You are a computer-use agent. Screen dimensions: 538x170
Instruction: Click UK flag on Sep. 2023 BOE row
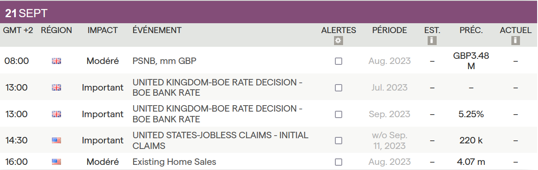(x=56, y=114)
